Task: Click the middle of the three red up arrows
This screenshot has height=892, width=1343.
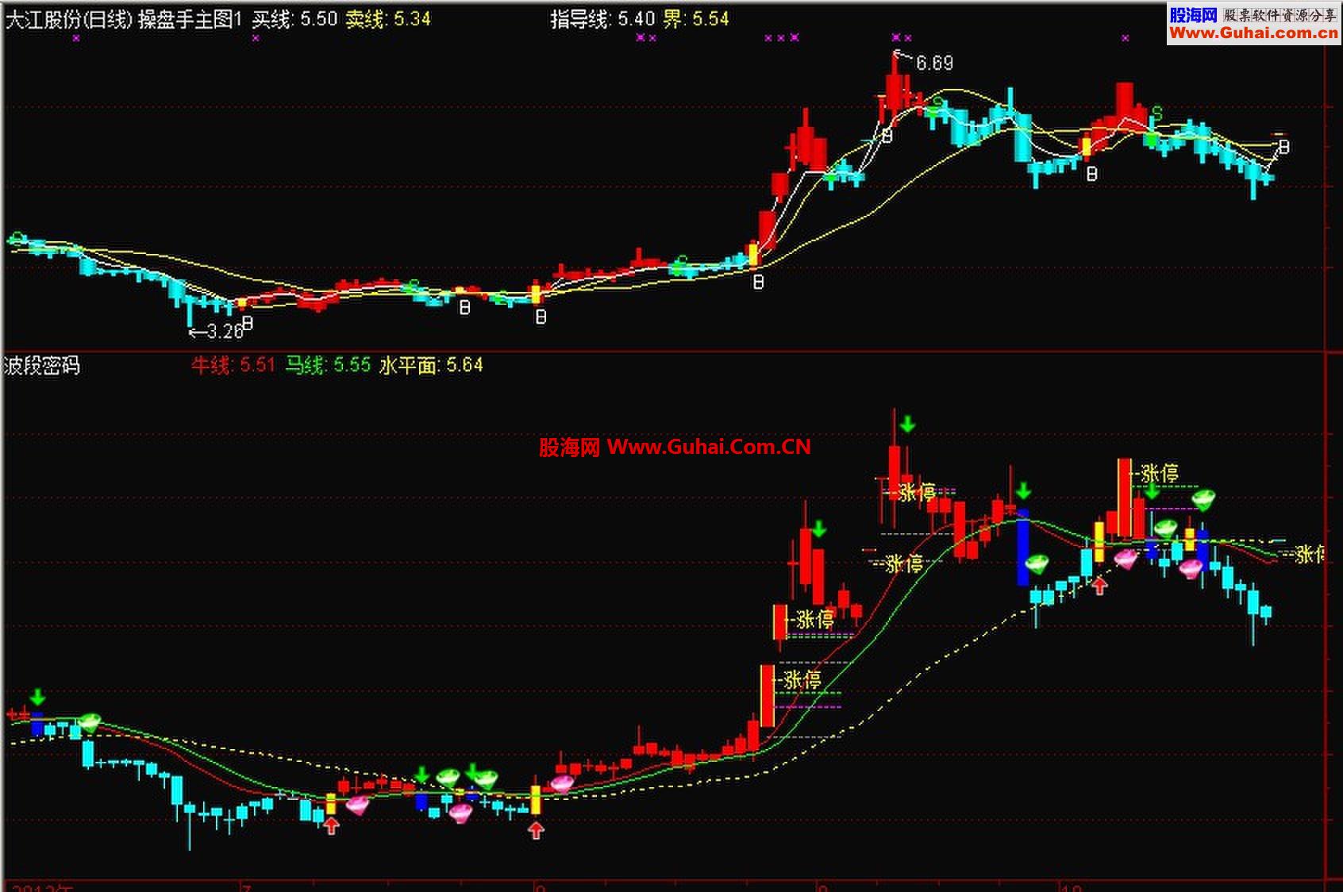Action: [537, 830]
